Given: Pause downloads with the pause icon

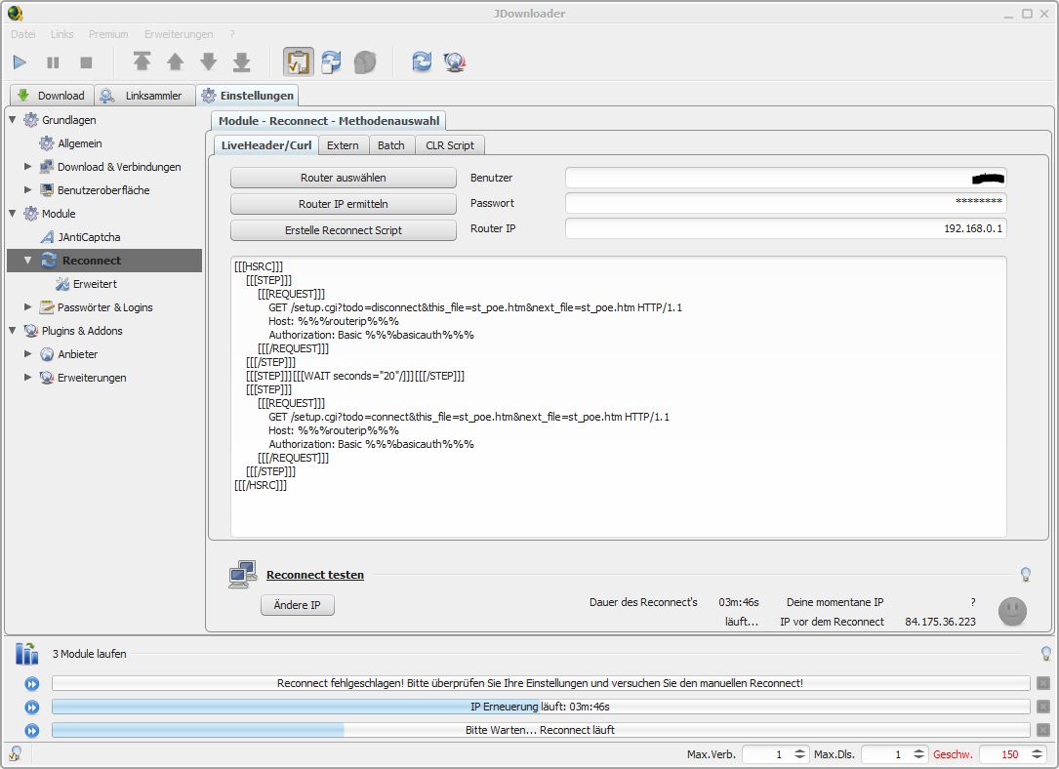Looking at the screenshot, I should (x=53, y=62).
